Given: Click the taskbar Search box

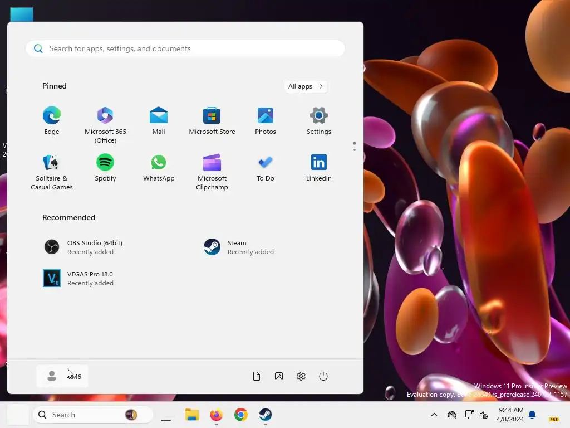Looking at the screenshot, I should [93, 415].
